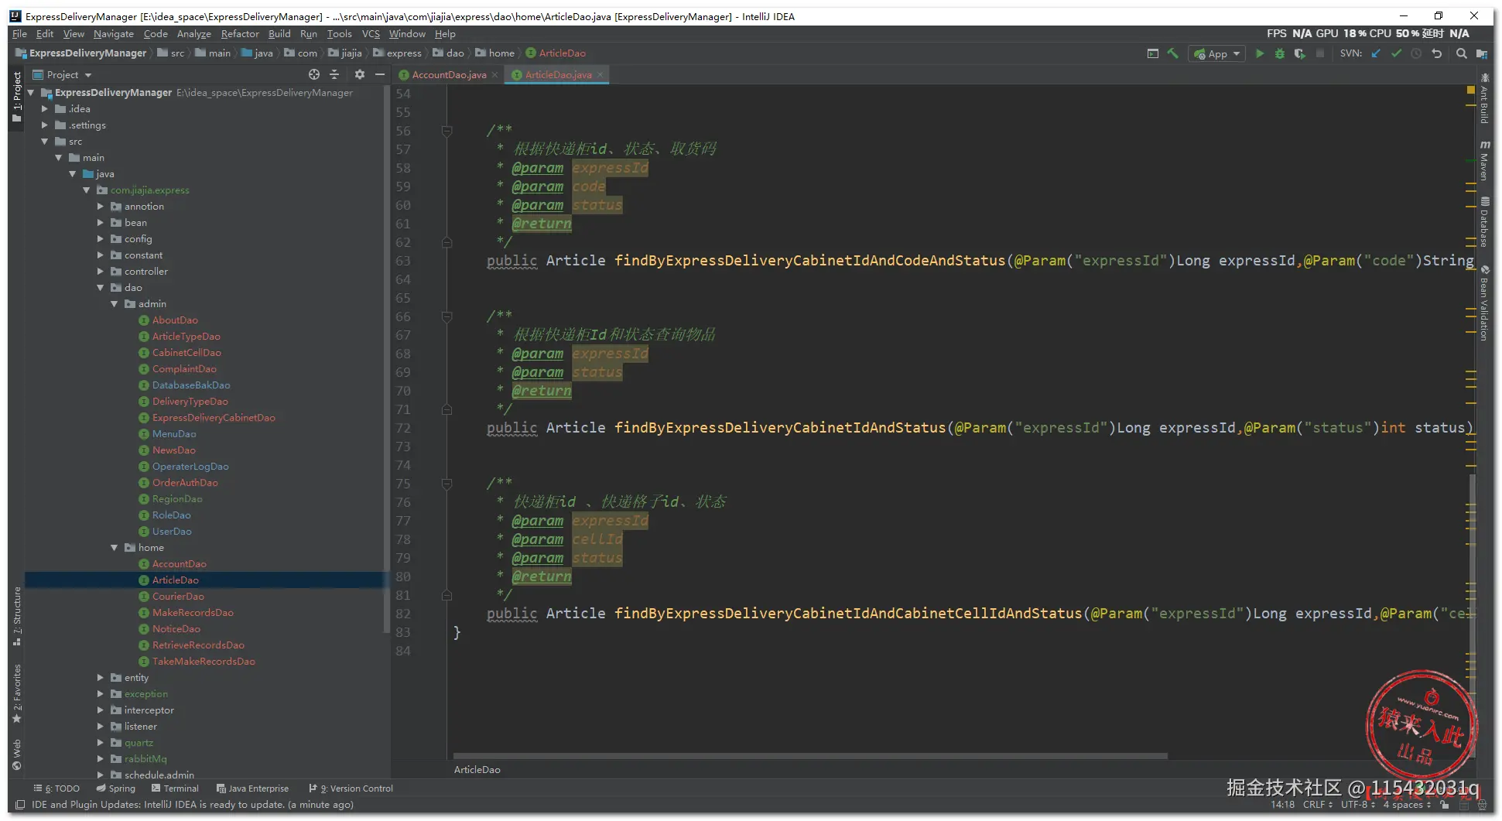Screen dimensions: 1502x821
Task: Fold the Javadoc comment starting at line 75
Action: (x=446, y=484)
